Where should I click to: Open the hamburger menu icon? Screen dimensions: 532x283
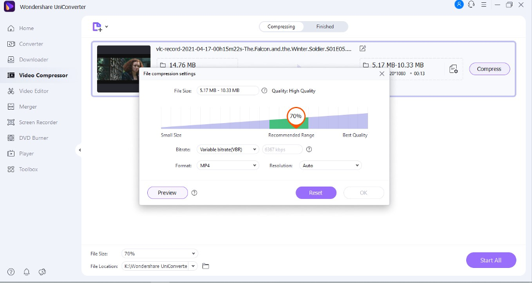click(x=483, y=5)
